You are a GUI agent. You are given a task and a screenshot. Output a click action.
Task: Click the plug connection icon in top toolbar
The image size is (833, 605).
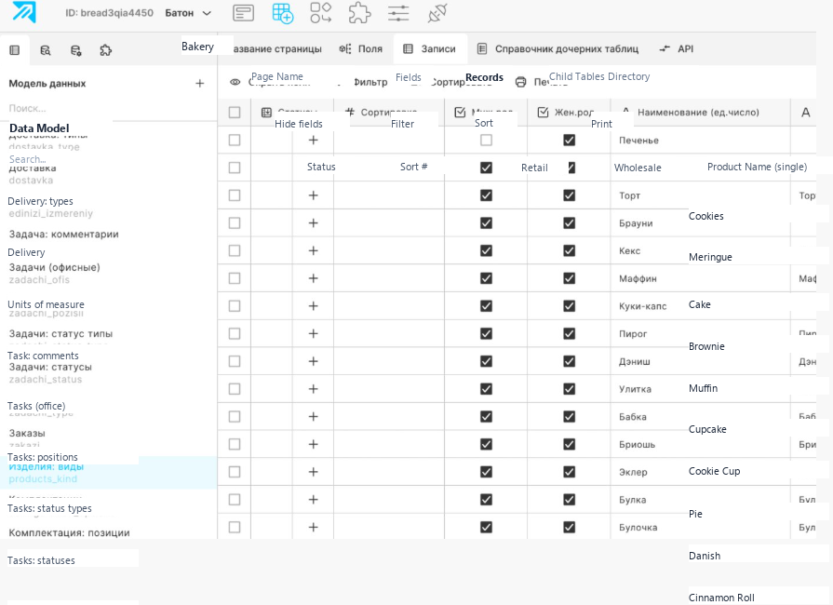click(437, 13)
